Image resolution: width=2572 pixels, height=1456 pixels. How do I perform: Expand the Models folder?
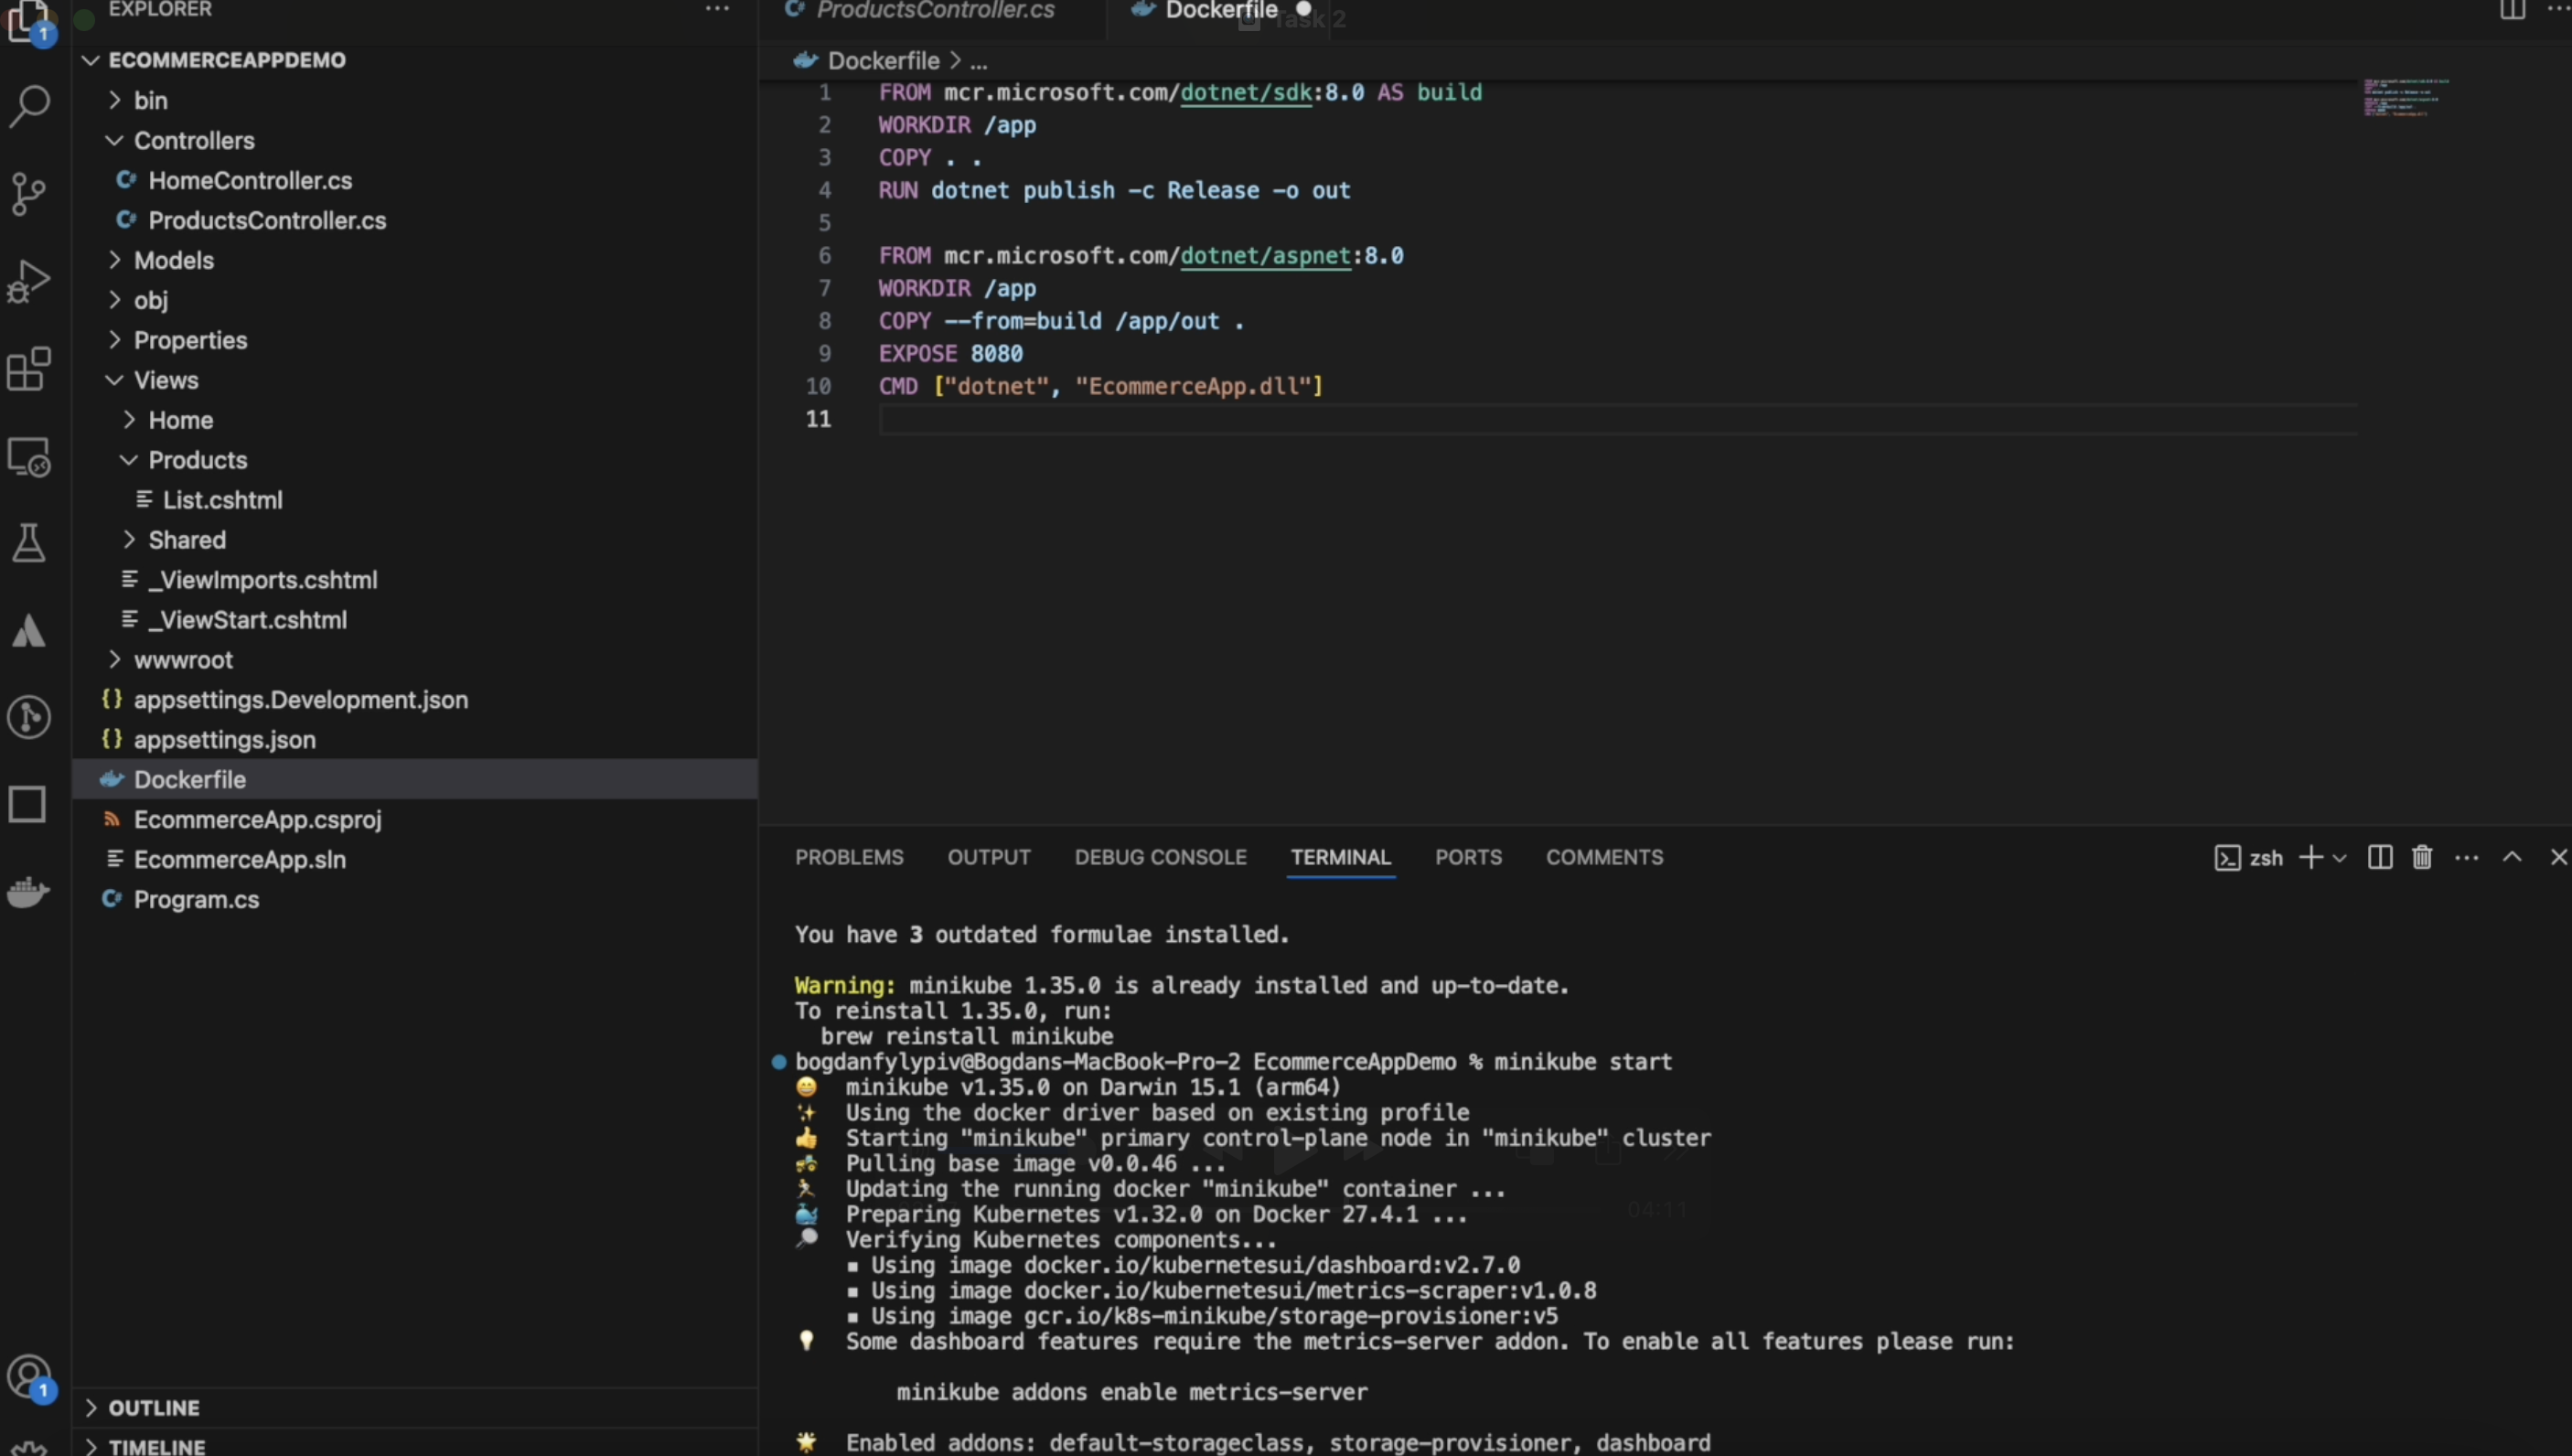point(174,260)
